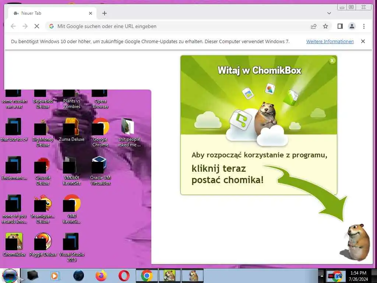The width and height of the screenshot is (377, 283).
Task: Select the VM0b0t KevinSite desktop icon
Action: point(72,171)
